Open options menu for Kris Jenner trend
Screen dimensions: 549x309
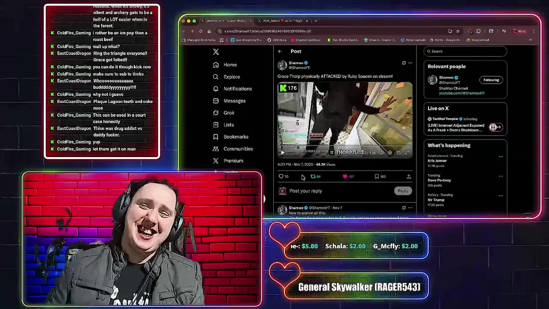pyautogui.click(x=501, y=157)
